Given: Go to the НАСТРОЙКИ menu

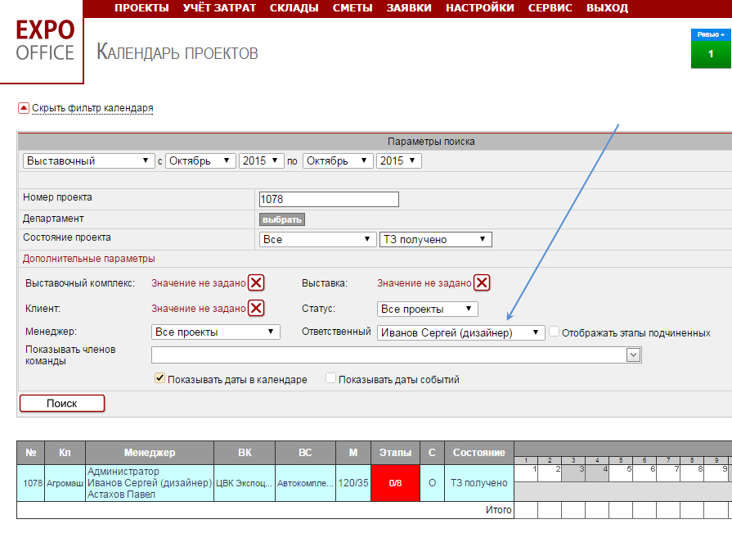Looking at the screenshot, I should (479, 8).
